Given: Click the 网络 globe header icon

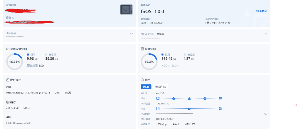Looking at the screenshot, I should tap(142, 80).
